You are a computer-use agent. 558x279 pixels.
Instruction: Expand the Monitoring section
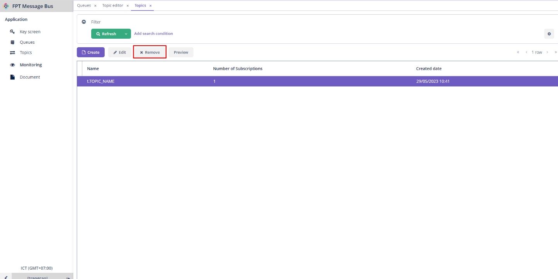click(31, 65)
